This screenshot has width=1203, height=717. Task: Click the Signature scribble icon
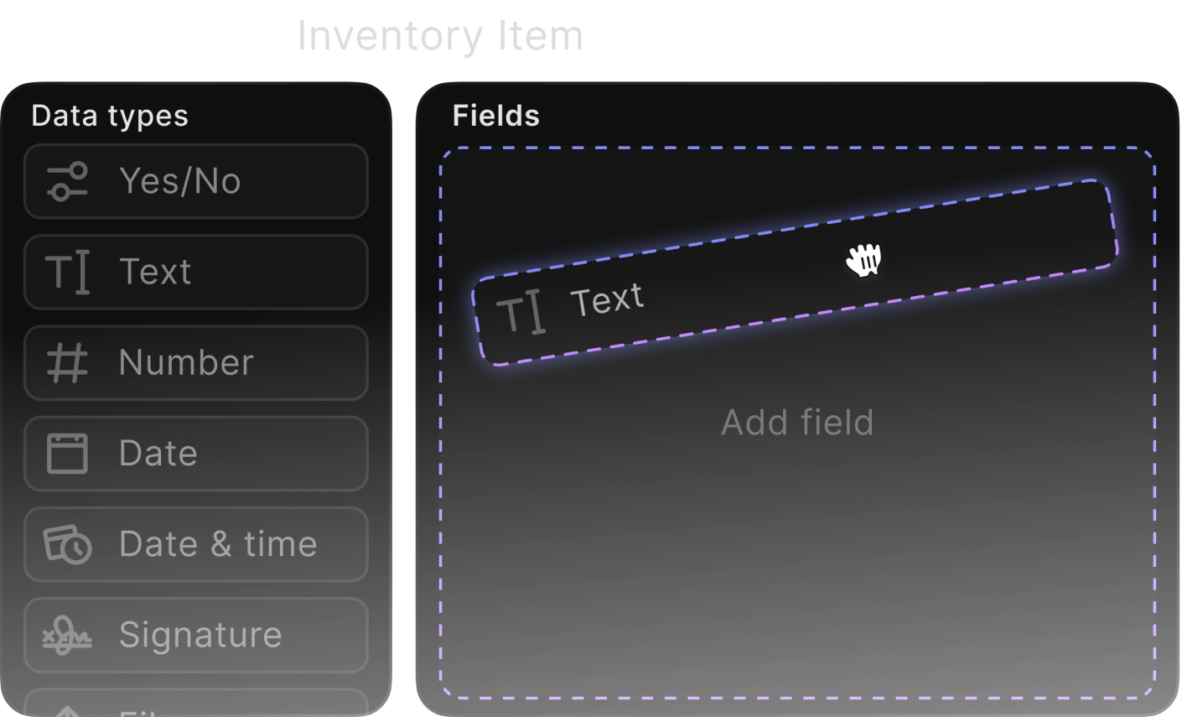click(x=67, y=635)
